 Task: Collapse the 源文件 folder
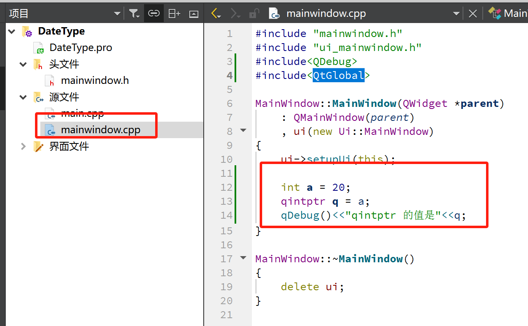23,97
